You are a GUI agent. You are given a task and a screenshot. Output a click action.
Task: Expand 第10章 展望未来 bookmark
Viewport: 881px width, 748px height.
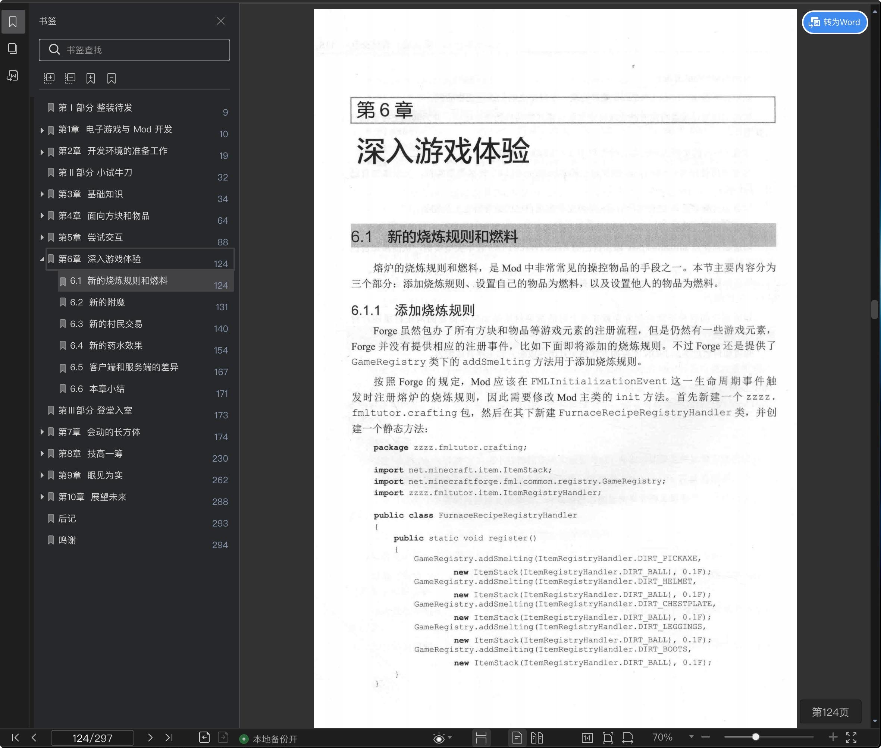[42, 497]
